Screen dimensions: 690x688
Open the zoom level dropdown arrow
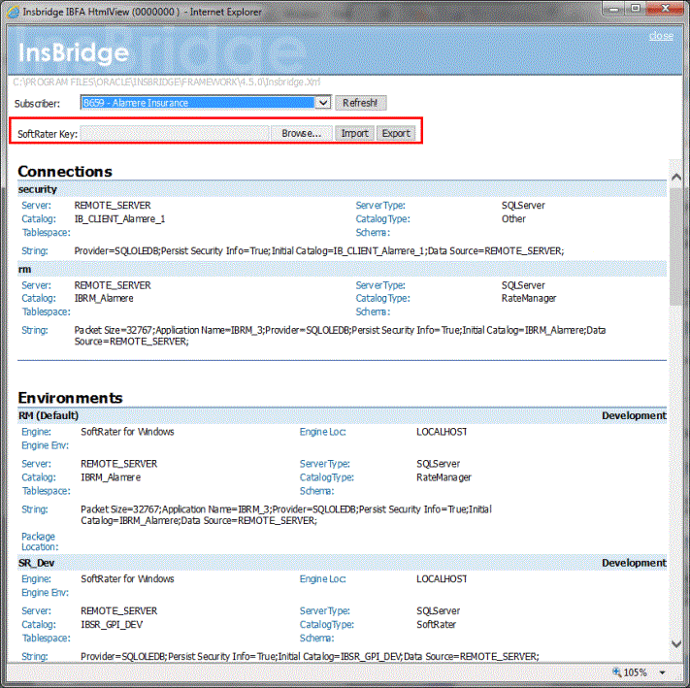click(x=662, y=672)
